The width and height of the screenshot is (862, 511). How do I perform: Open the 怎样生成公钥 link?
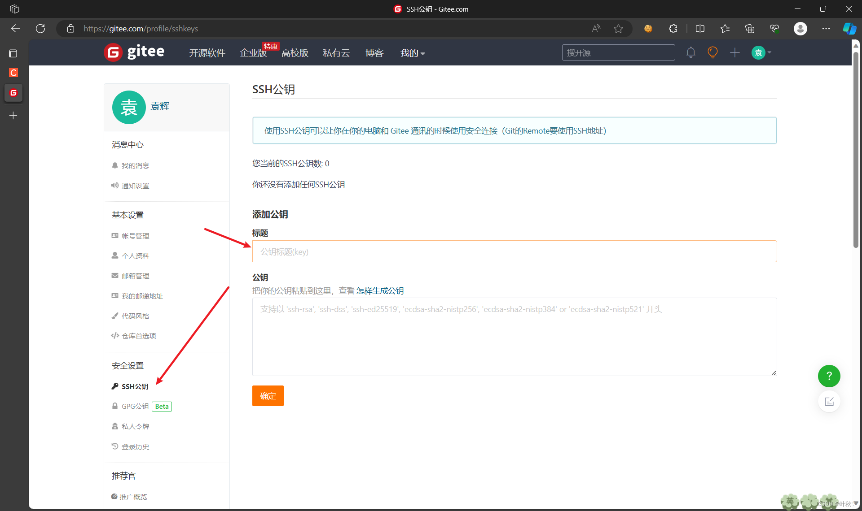pos(380,291)
